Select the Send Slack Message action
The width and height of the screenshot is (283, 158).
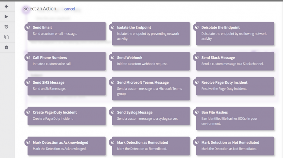coord(235,61)
